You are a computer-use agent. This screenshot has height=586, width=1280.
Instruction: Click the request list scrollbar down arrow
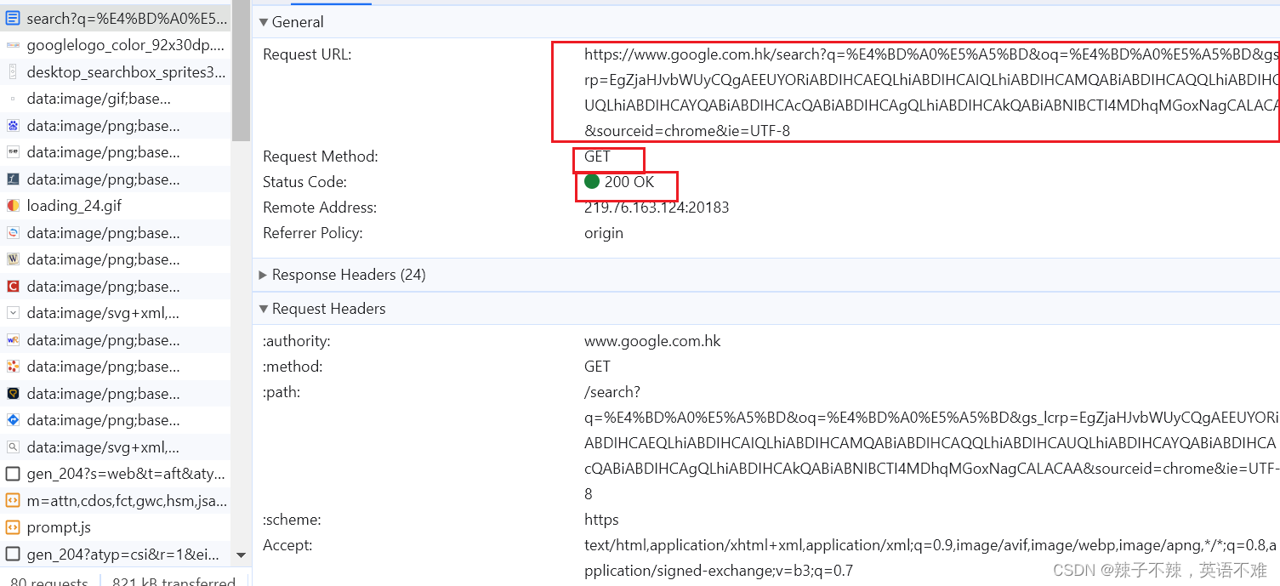(x=241, y=555)
